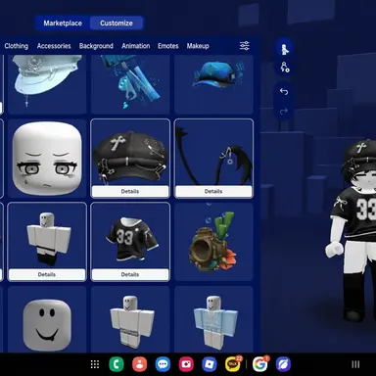
Task: Open the KakaoTalk app icon
Action: (233, 364)
